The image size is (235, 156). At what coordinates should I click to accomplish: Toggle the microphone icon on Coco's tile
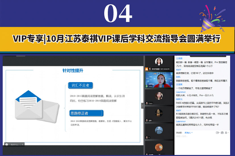coord(147,103)
